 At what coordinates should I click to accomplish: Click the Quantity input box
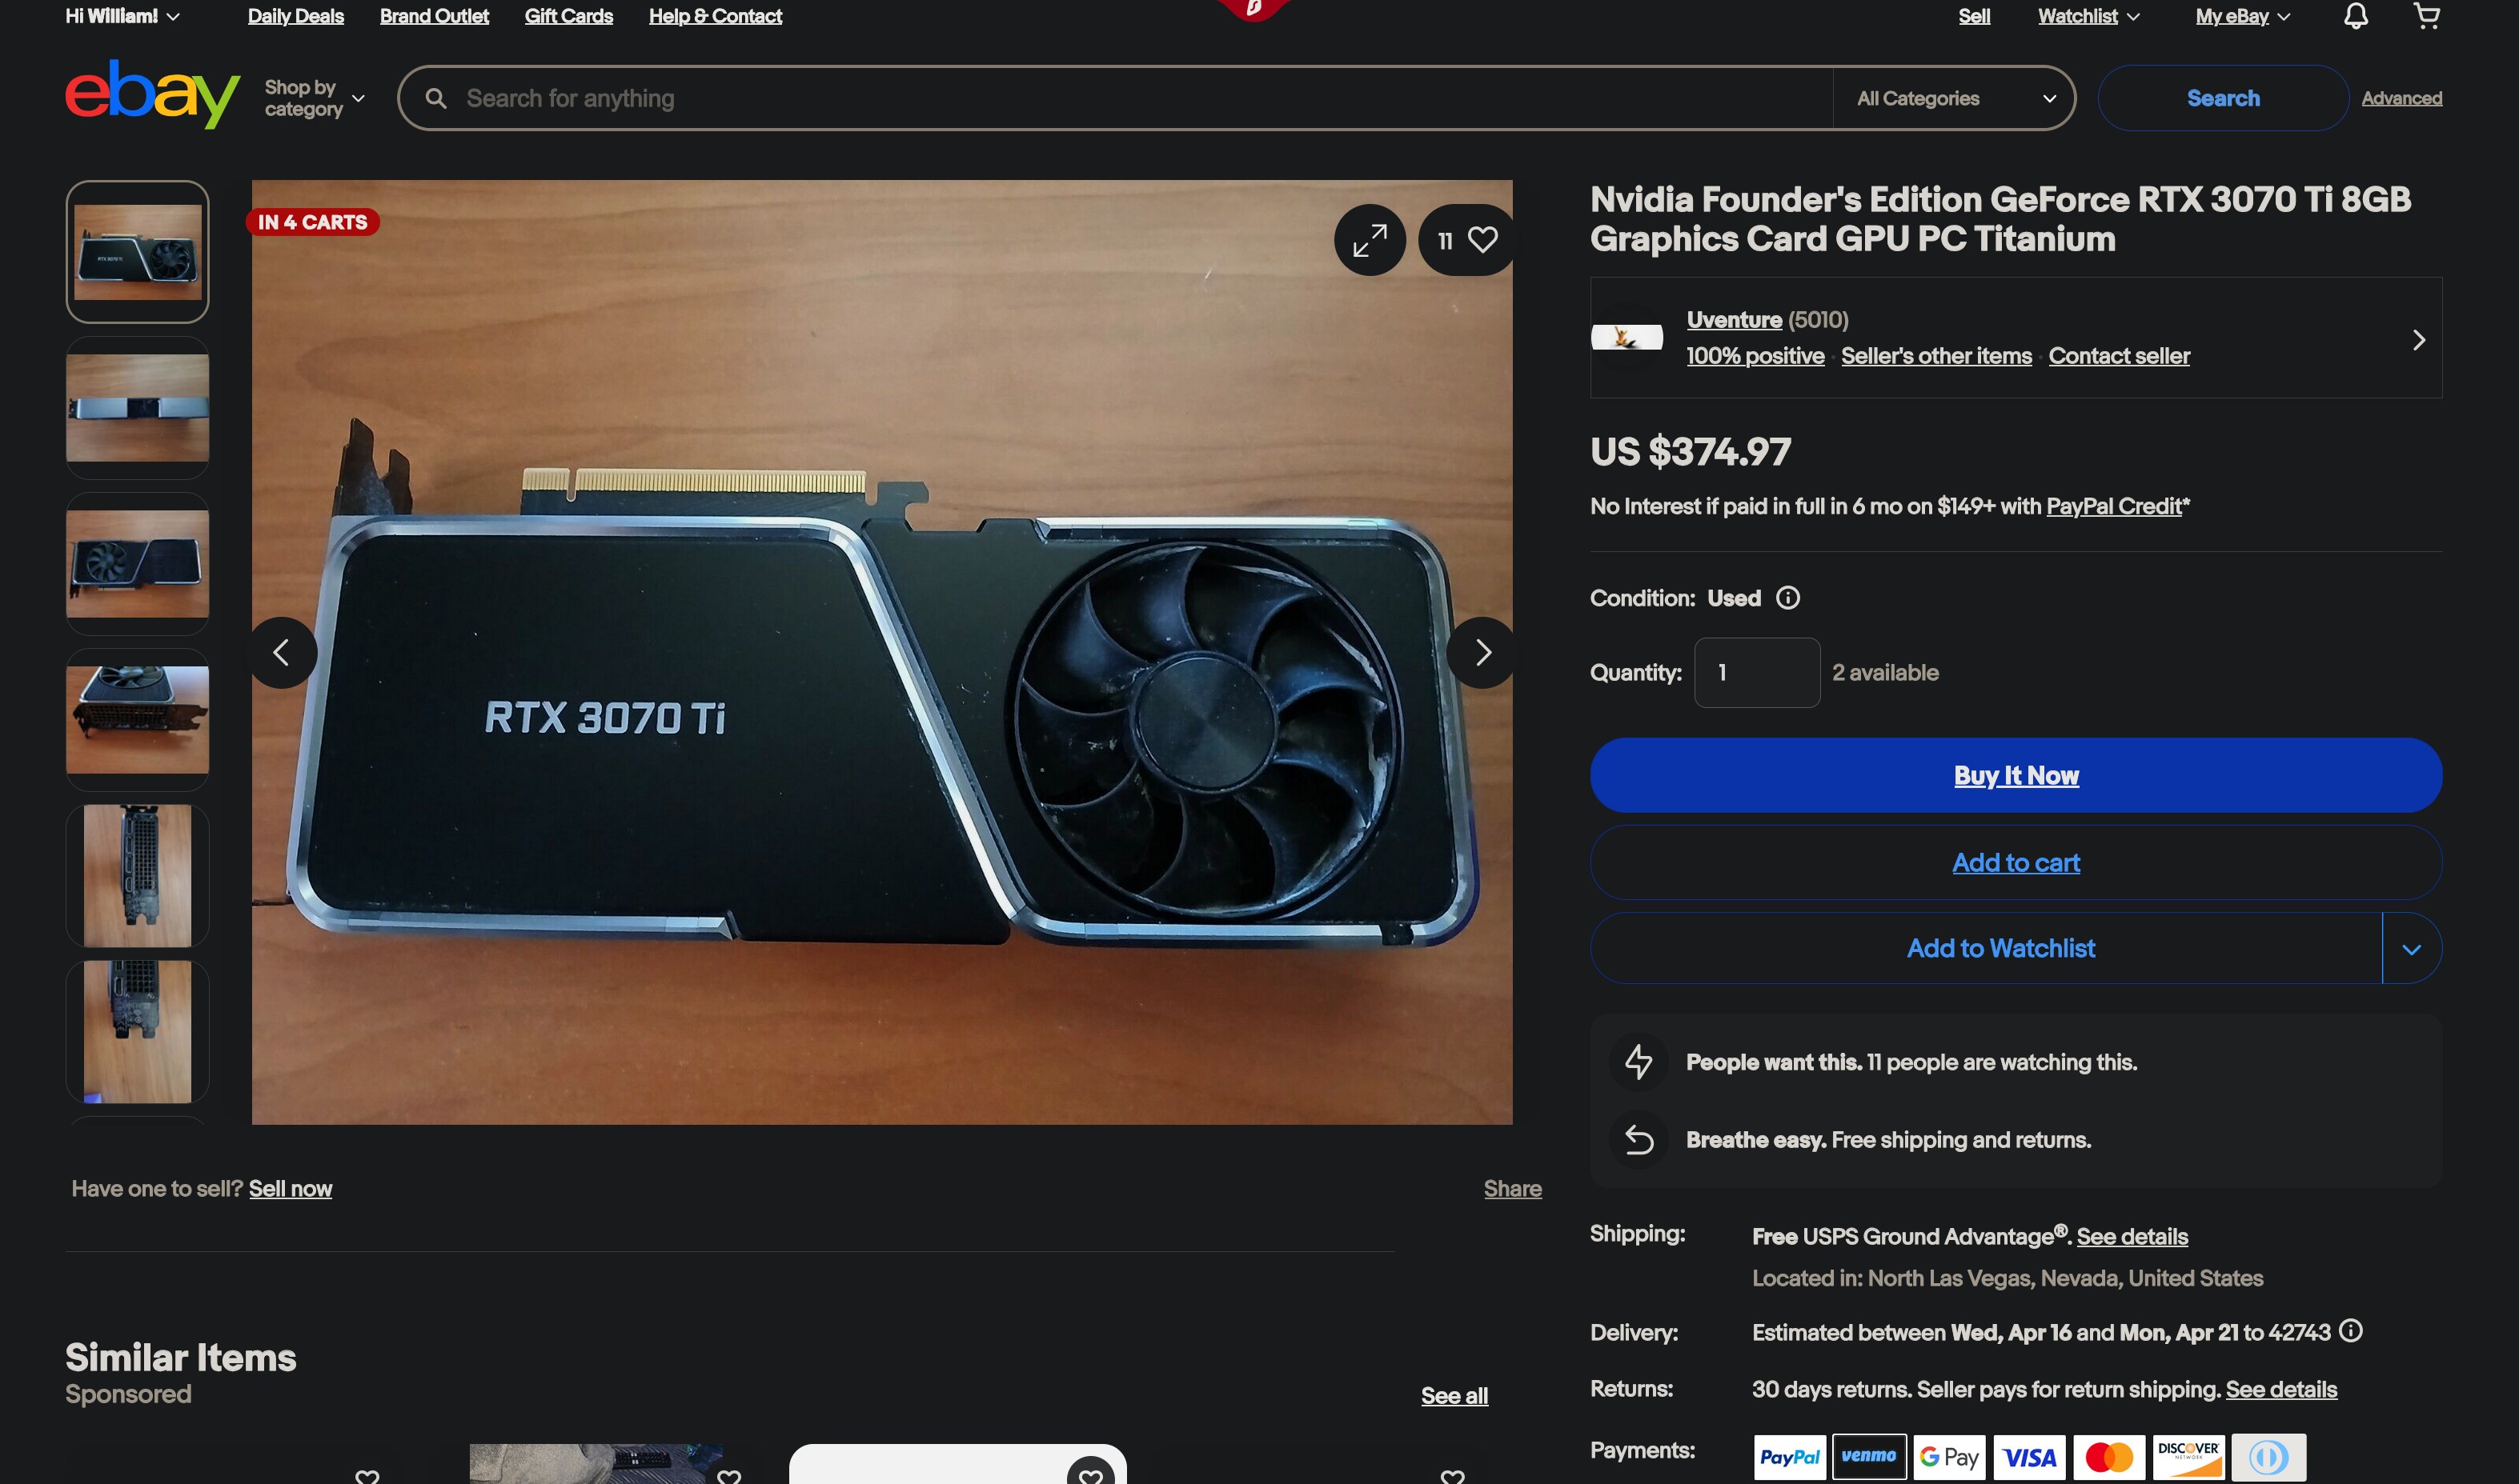(x=1757, y=673)
